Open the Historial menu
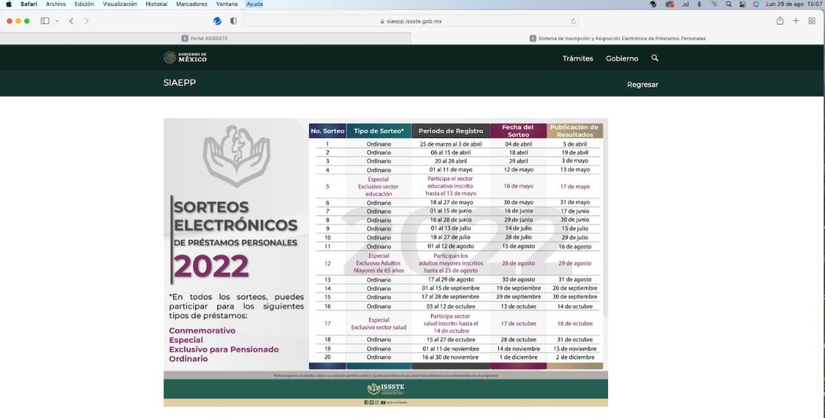 tap(156, 4)
